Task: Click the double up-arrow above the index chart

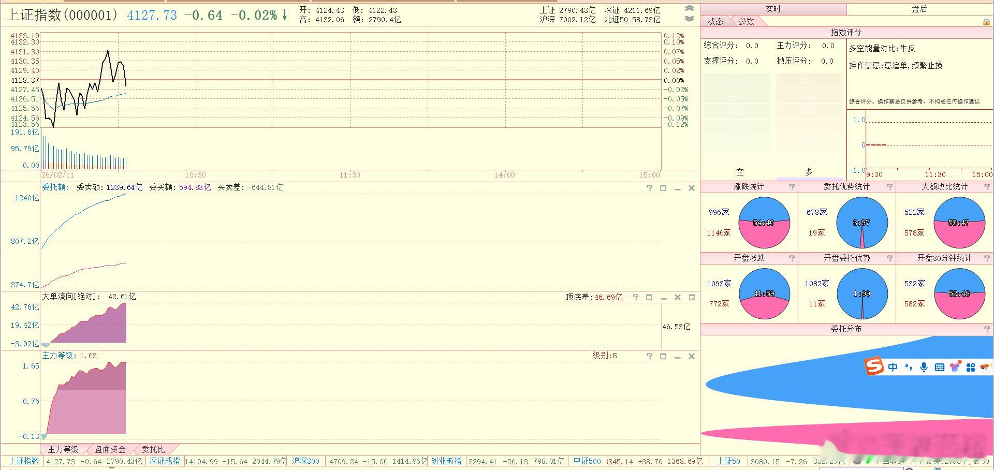Action: pos(689,8)
